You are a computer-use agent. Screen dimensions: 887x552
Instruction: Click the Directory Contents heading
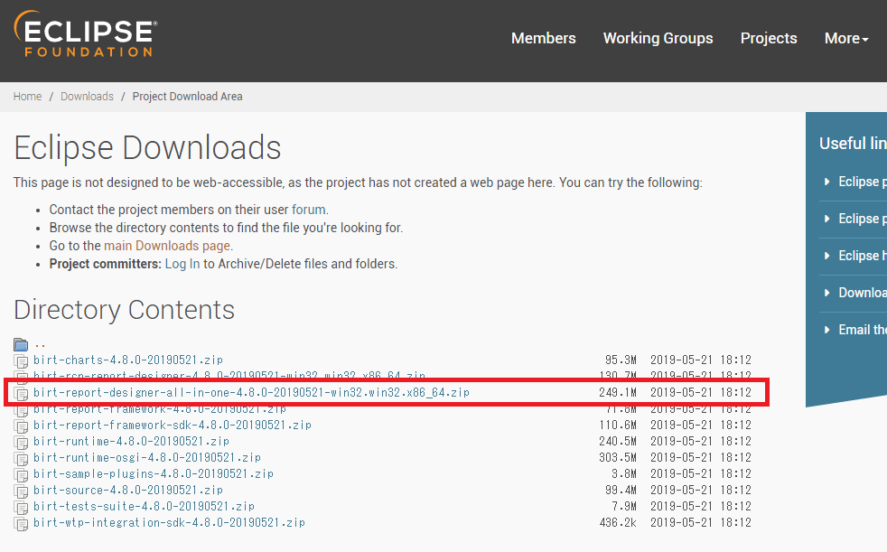tap(124, 310)
